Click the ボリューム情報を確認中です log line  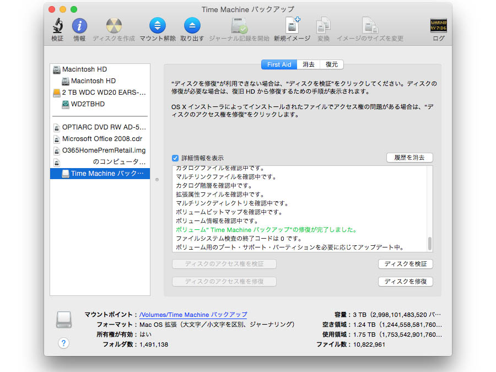pyautogui.click(x=217, y=221)
